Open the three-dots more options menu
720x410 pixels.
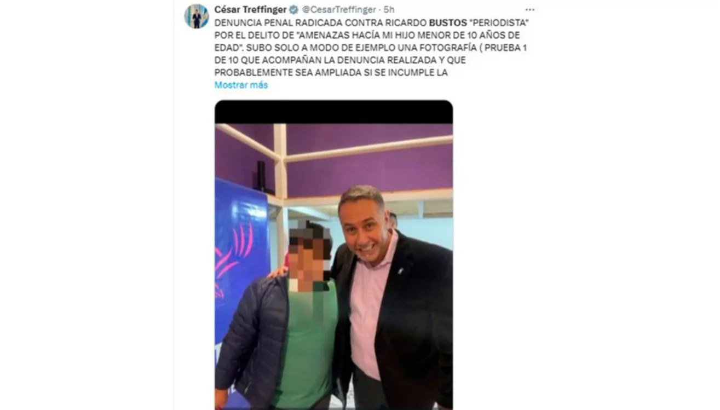(x=529, y=10)
